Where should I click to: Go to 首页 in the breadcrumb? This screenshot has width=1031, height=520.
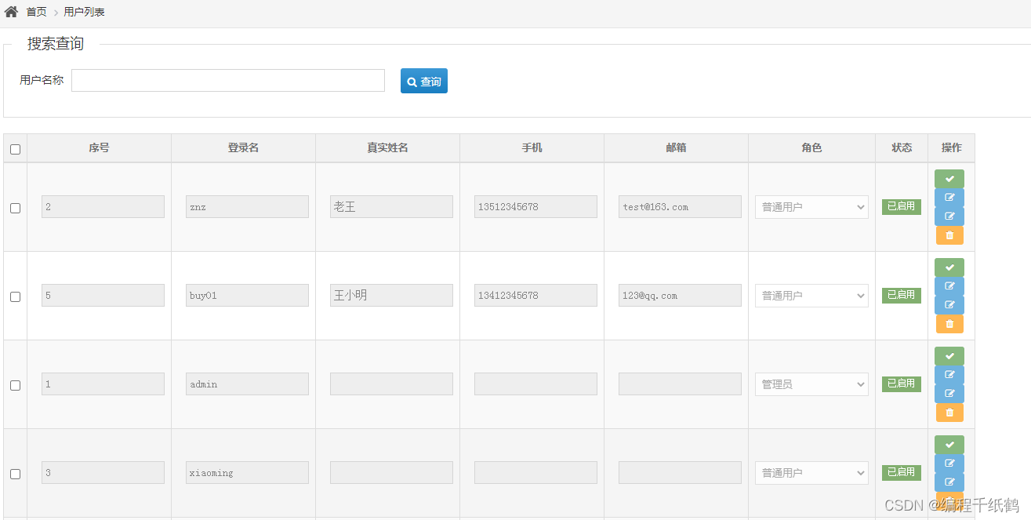tap(36, 12)
